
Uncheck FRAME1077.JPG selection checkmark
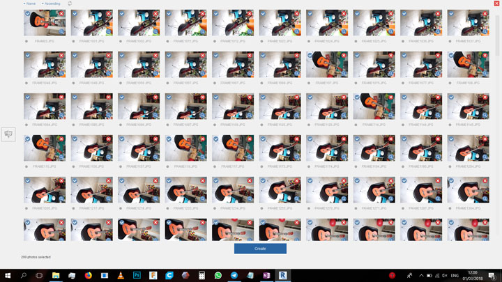coord(404,55)
